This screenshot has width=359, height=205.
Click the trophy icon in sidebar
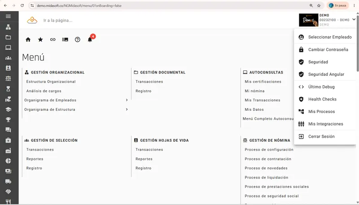pyautogui.click(x=8, y=120)
